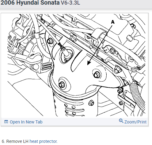Image resolution: width=152 pixels, height=145 pixels.
Task: Click the letter A callout in diagram
Action: pyautogui.click(x=113, y=22)
